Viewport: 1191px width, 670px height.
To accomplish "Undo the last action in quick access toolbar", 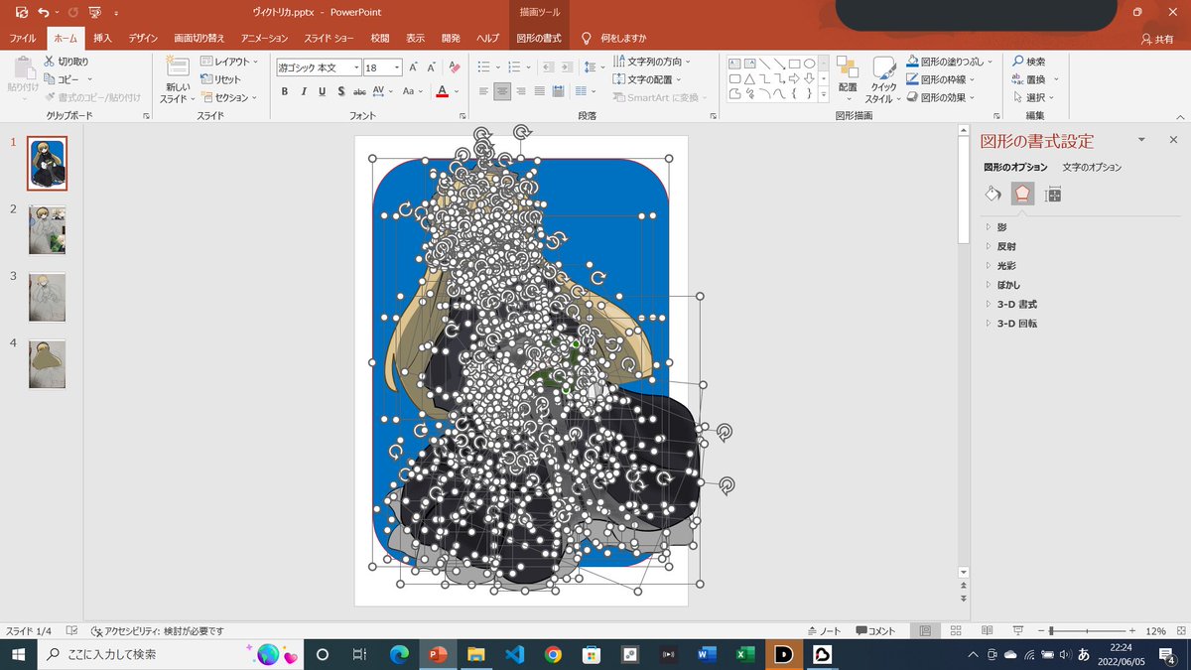I will tap(43, 12).
